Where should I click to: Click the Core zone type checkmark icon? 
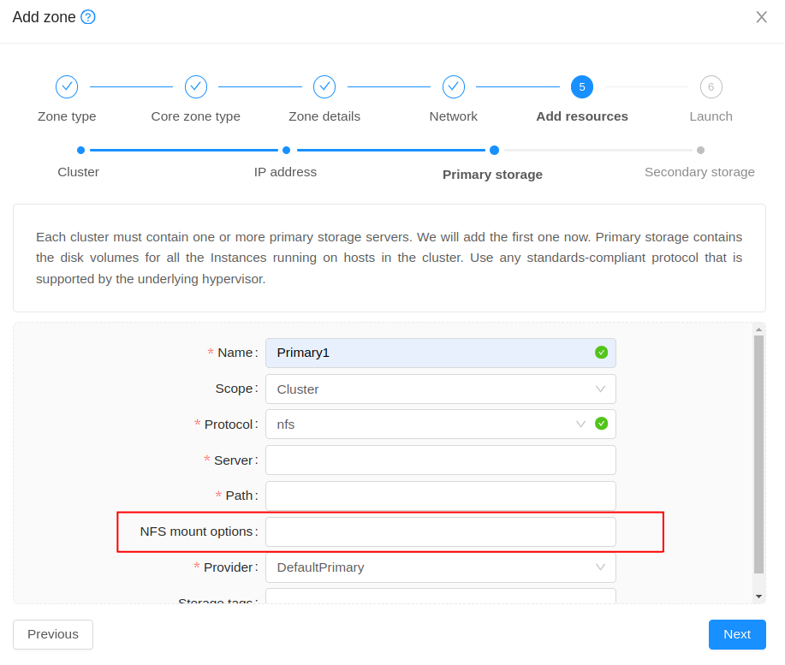pos(195,86)
